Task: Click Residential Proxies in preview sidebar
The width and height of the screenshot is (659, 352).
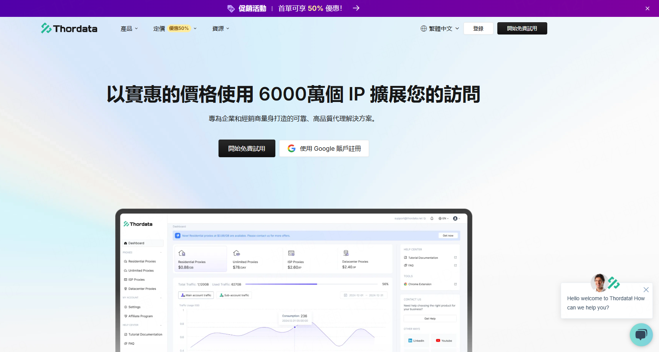Action: 142,262
